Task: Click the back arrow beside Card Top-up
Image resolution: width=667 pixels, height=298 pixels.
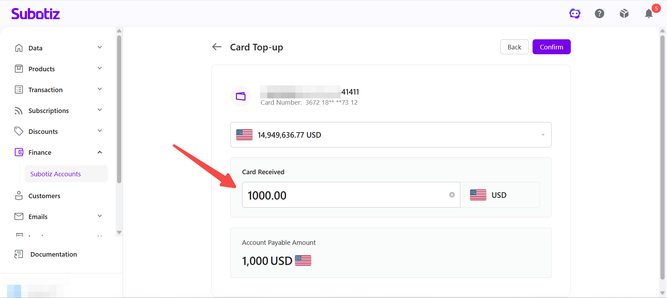Action: (x=217, y=47)
